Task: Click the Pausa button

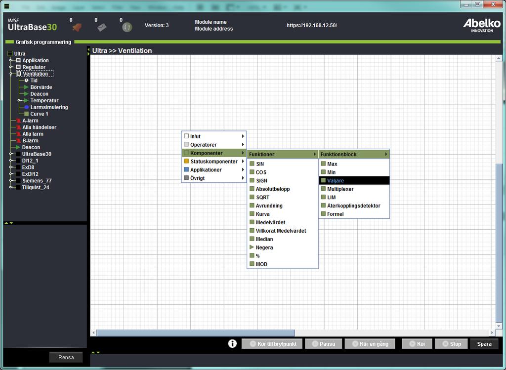Action: (x=324, y=344)
